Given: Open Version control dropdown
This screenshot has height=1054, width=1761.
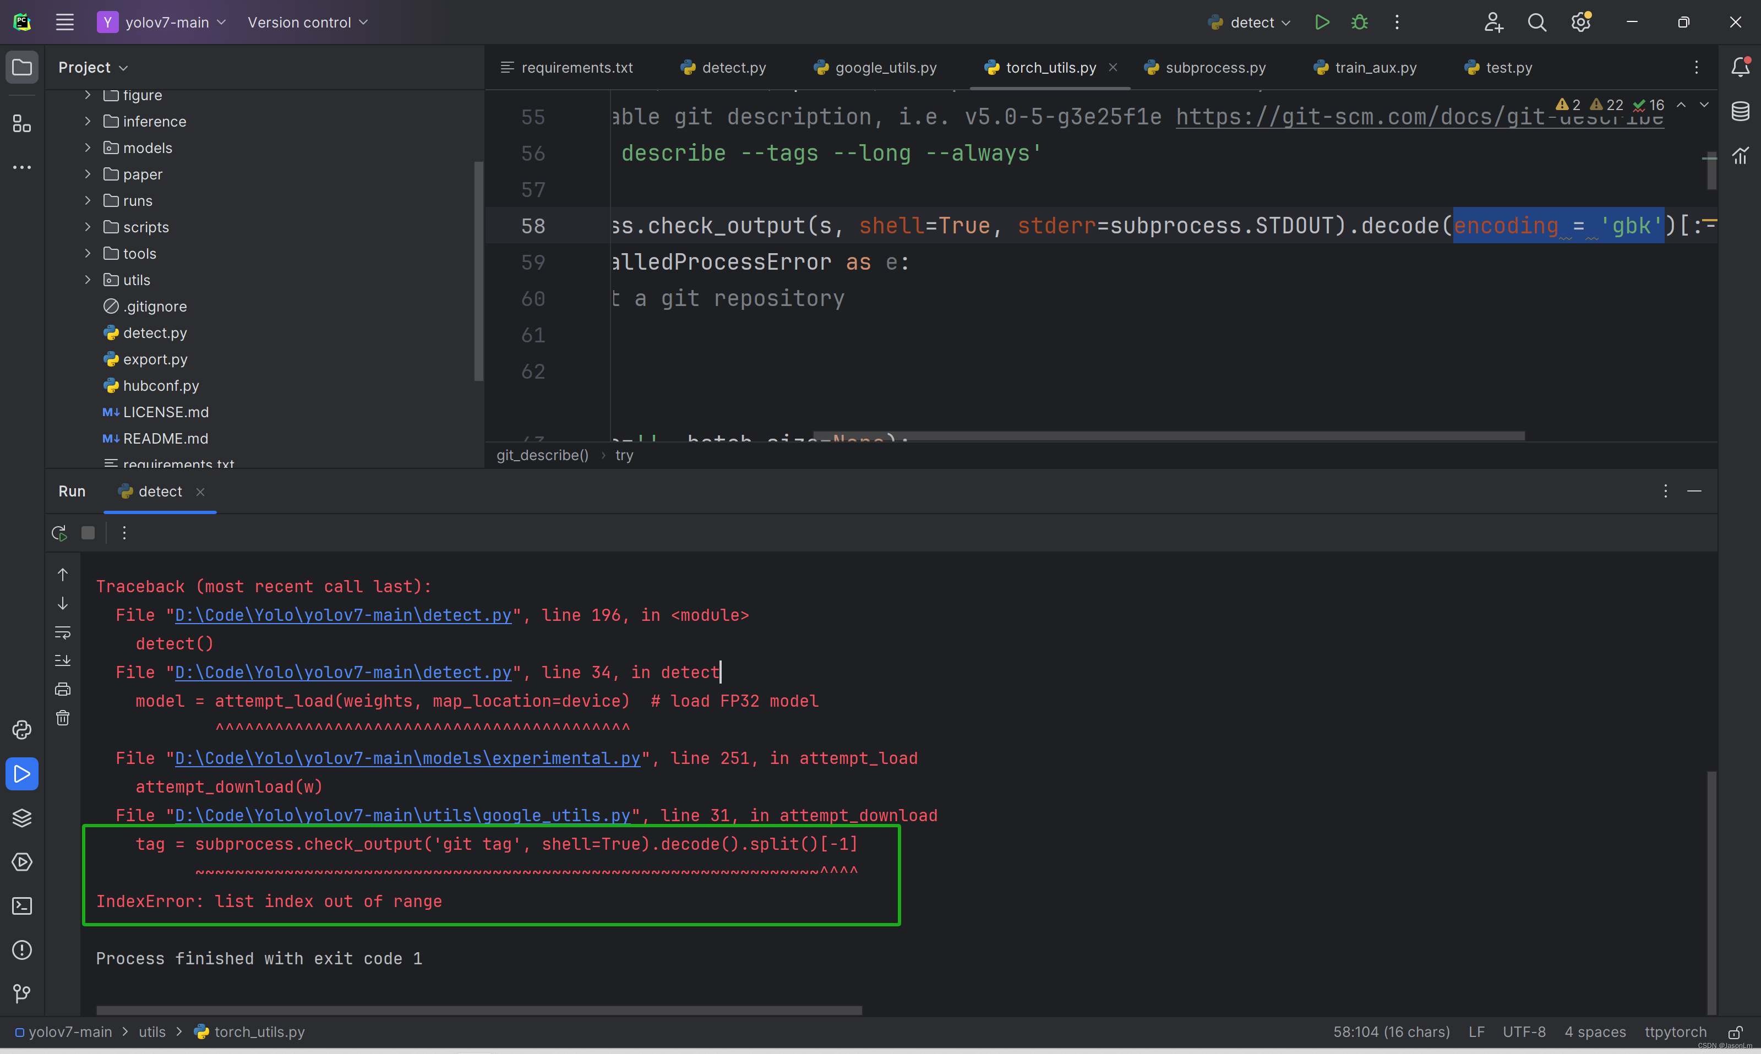Looking at the screenshot, I should pos(308,22).
